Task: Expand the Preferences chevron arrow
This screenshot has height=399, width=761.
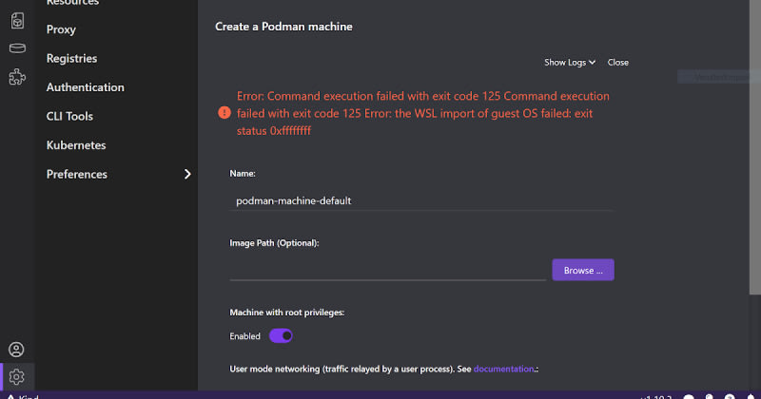Action: (187, 174)
